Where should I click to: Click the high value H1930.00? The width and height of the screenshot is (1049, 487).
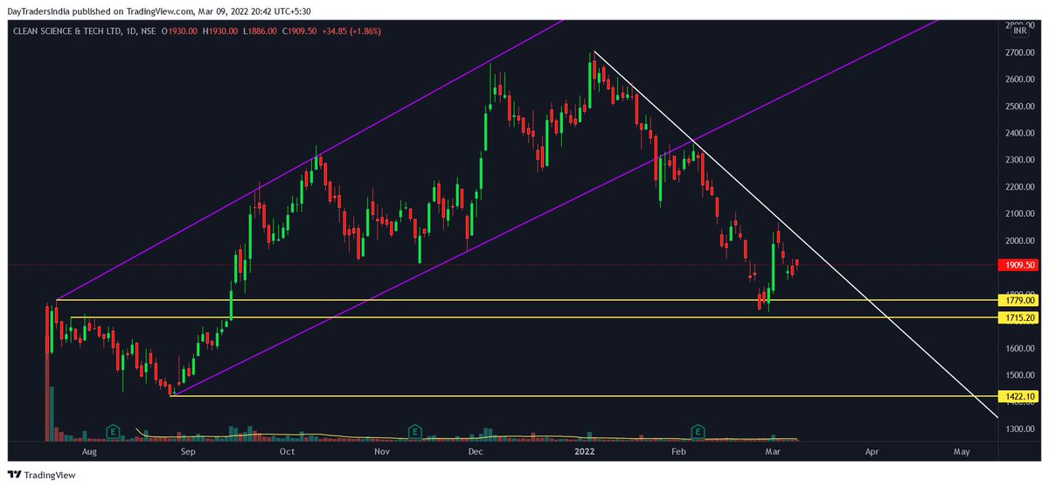pos(221,31)
